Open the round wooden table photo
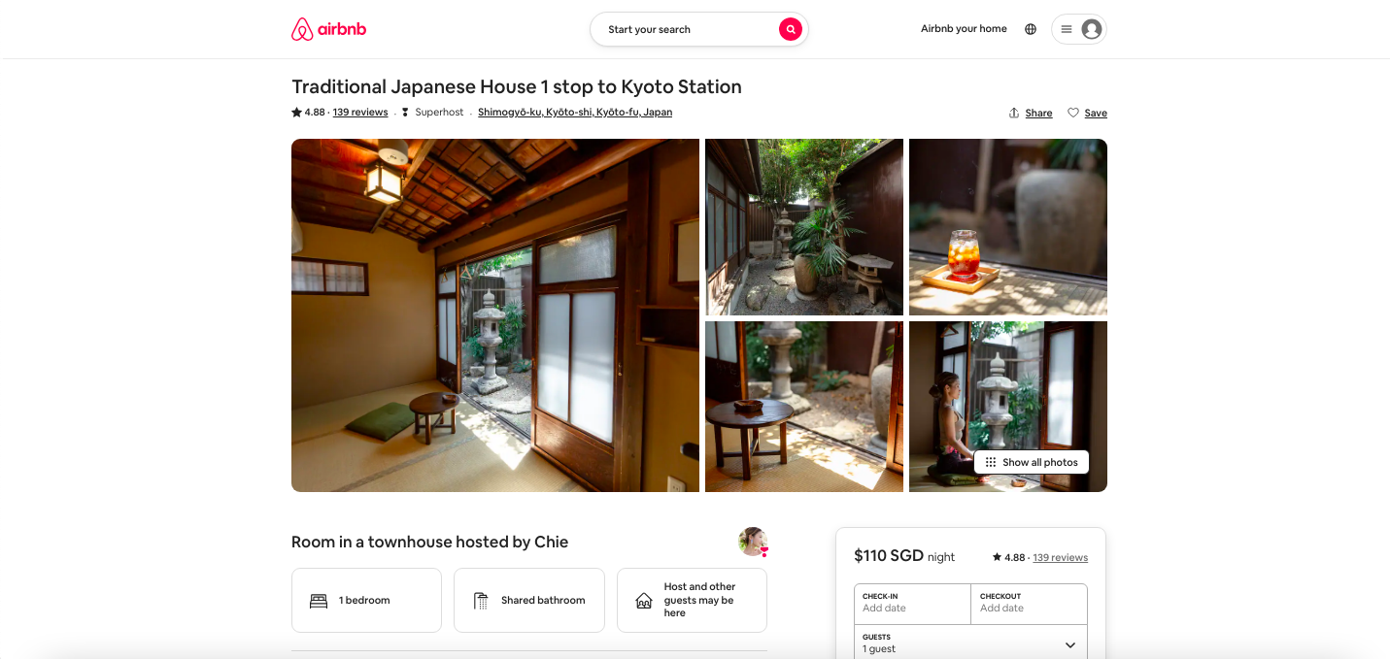 (804, 407)
